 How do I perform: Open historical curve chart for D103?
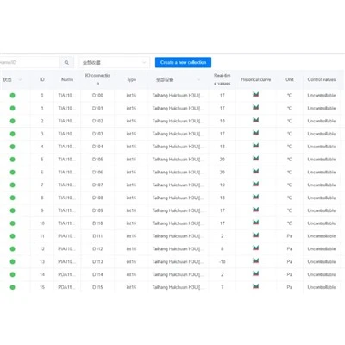[x=255, y=133]
